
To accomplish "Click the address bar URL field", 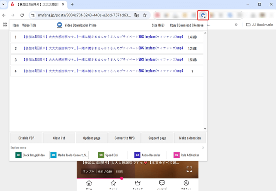I will pyautogui.click(x=84, y=15).
